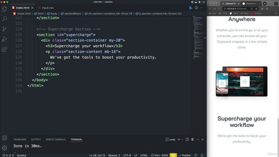This screenshot has height=157, width=279.
Task: Click errors and warnings count in status bar
Action: tap(8, 155)
